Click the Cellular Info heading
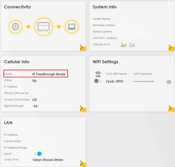This screenshot has width=175, height=167. coord(17,62)
